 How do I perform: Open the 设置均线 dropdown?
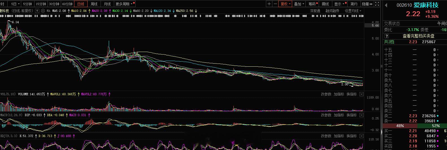tap(353, 11)
